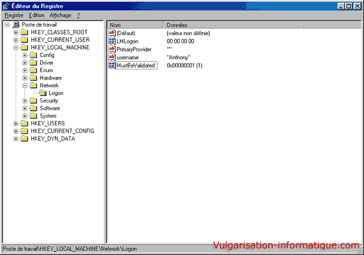Expand HKEY_USERS branch
The height and width of the screenshot is (255, 364).
coord(16,124)
